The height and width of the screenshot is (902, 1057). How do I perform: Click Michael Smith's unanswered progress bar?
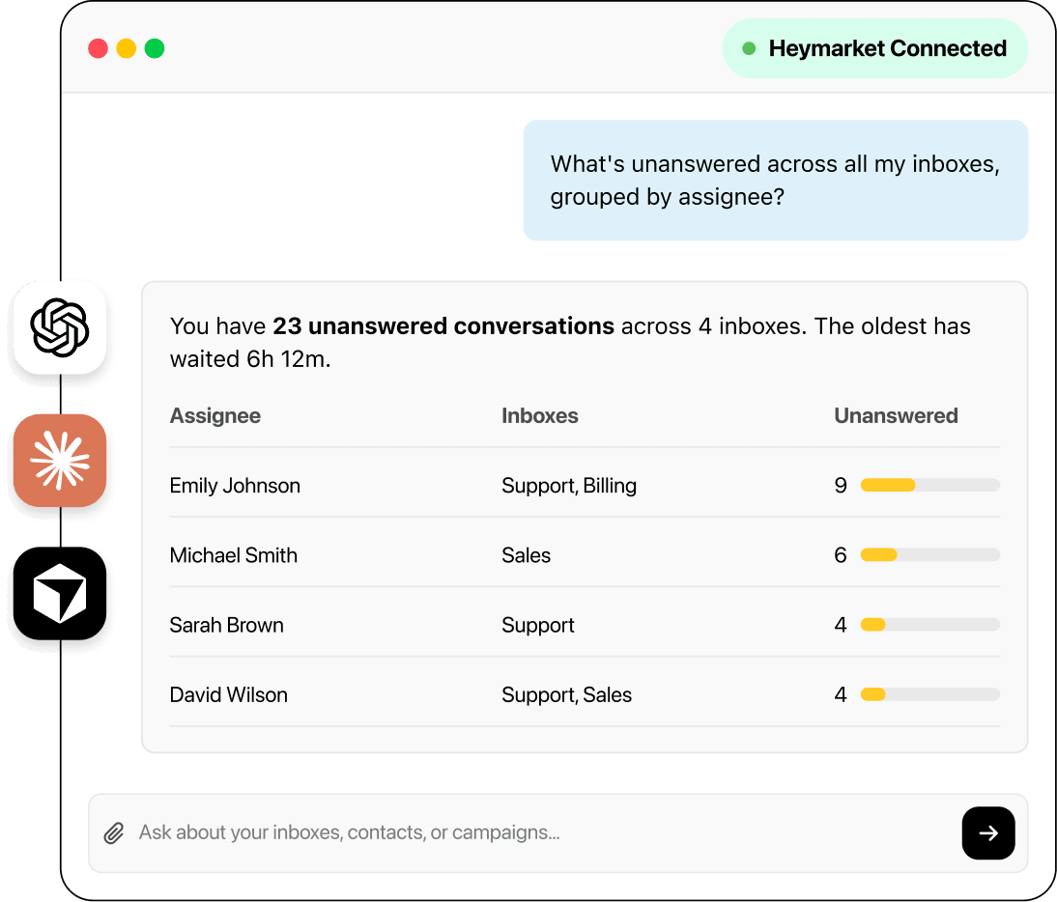tap(930, 555)
